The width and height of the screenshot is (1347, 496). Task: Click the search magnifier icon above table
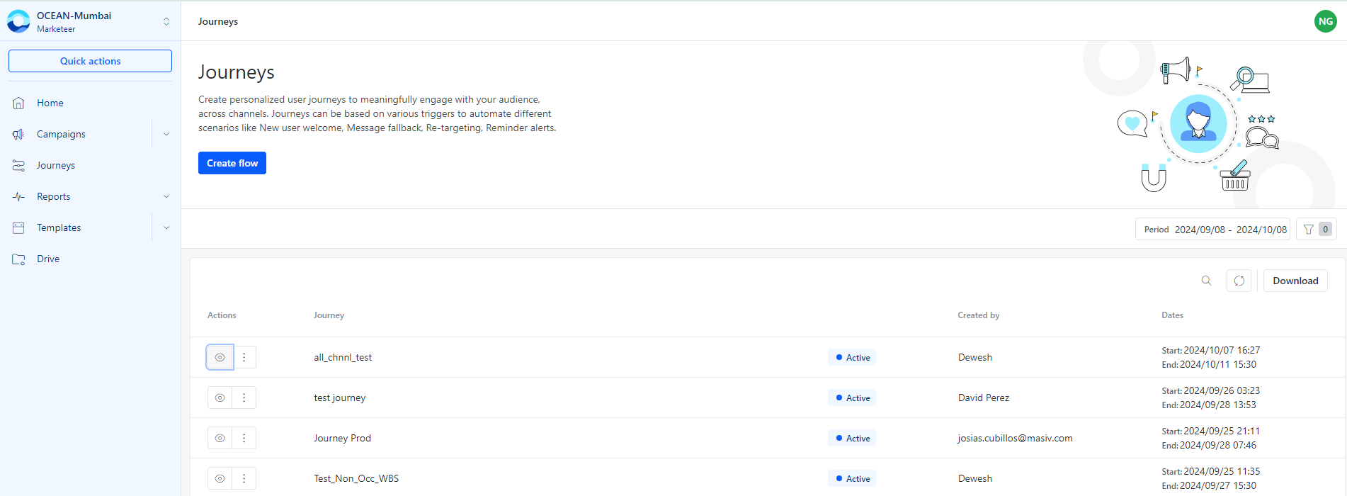(1206, 281)
